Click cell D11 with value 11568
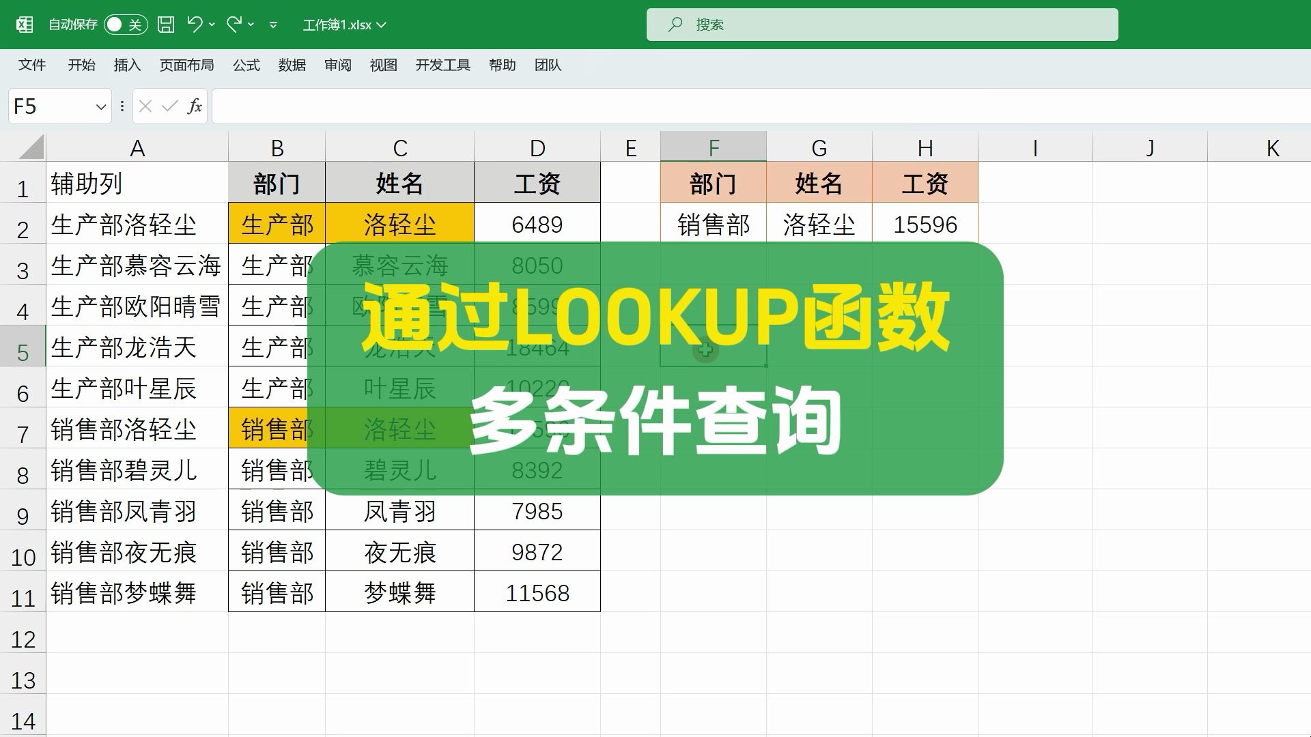 (537, 592)
